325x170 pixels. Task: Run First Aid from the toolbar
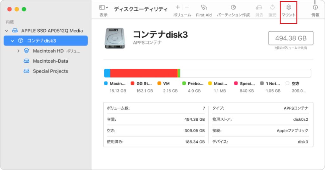pos(204,11)
